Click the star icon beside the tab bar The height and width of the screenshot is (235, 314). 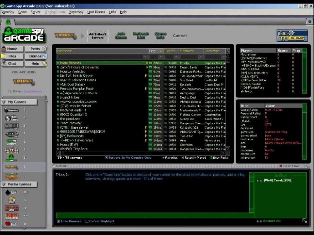tap(310, 21)
